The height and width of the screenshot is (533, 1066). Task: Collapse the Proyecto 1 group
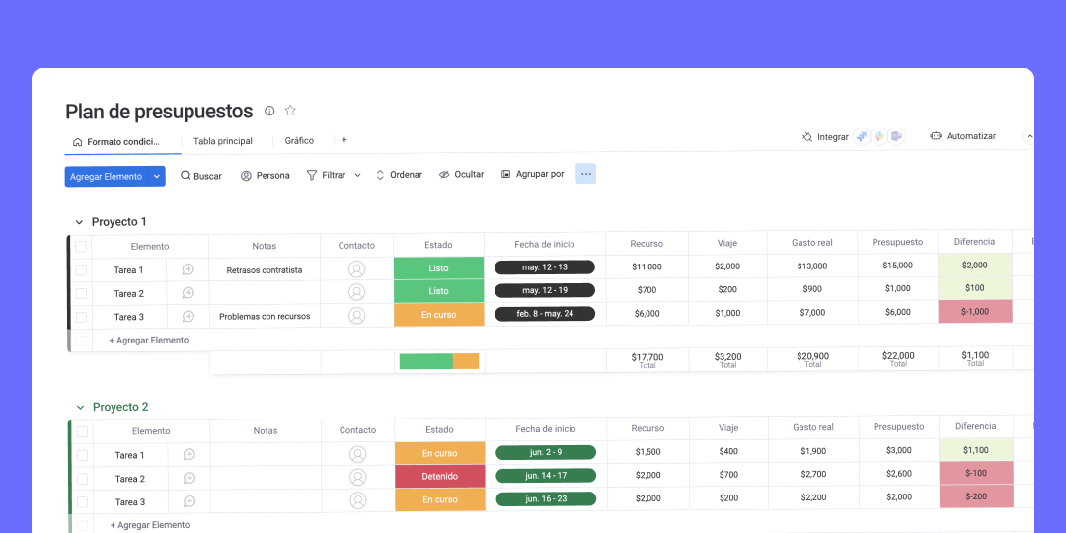click(x=79, y=222)
